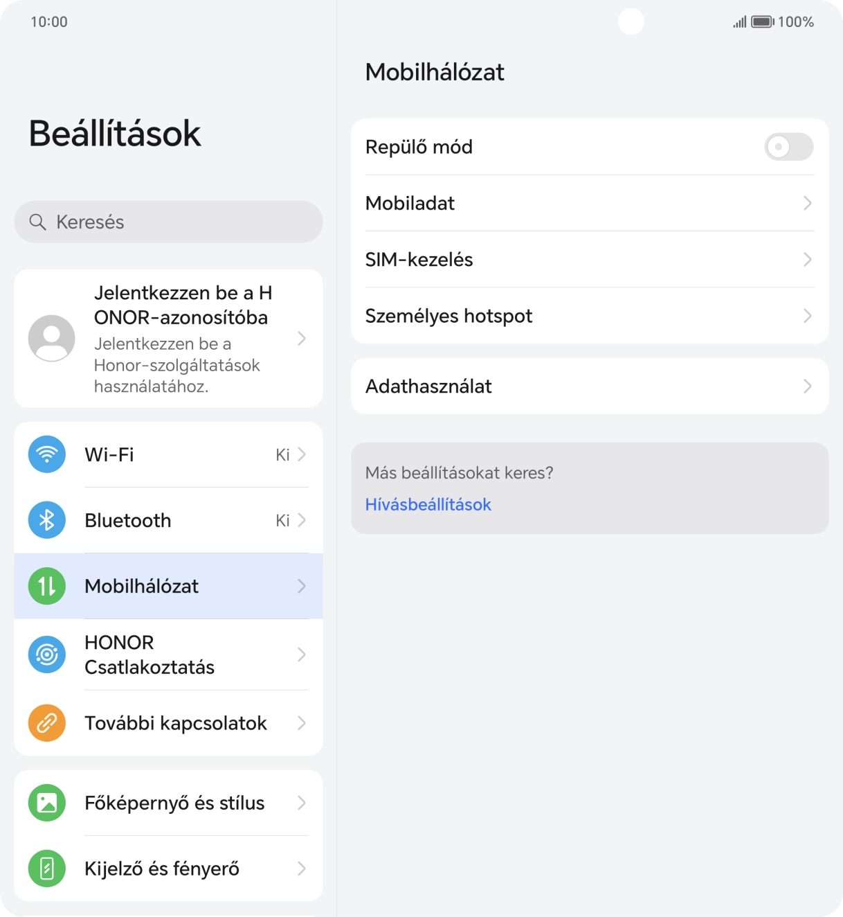The image size is (843, 917).
Task: Open SIM-kezelés with its arrow
Action: [807, 260]
